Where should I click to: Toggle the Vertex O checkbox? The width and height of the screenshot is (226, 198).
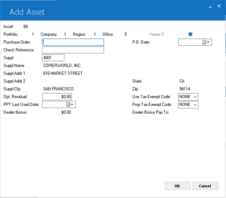(x=190, y=34)
